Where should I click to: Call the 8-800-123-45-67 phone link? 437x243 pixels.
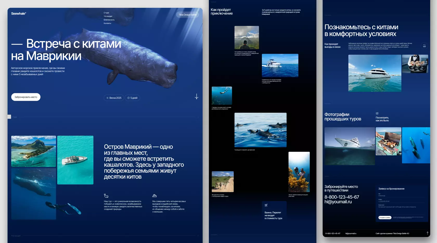(x=342, y=197)
